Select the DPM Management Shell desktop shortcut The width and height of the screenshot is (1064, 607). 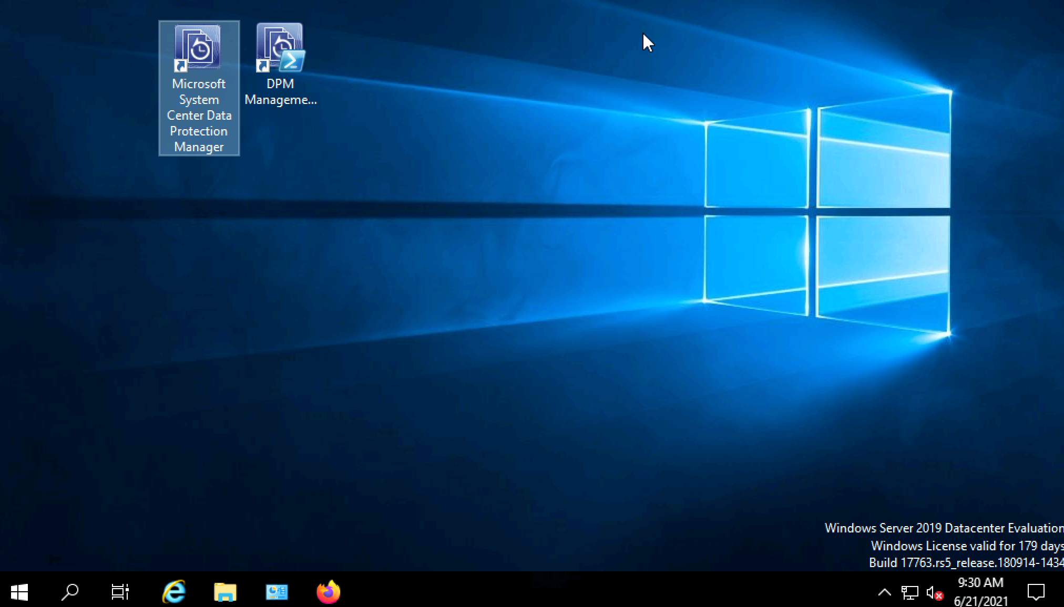tap(280, 65)
